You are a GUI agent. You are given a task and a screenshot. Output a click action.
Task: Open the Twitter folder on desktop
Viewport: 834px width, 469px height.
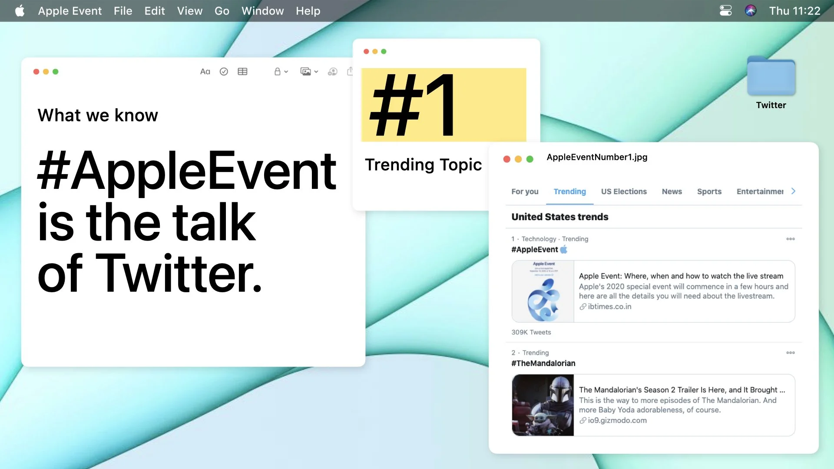coord(771,77)
